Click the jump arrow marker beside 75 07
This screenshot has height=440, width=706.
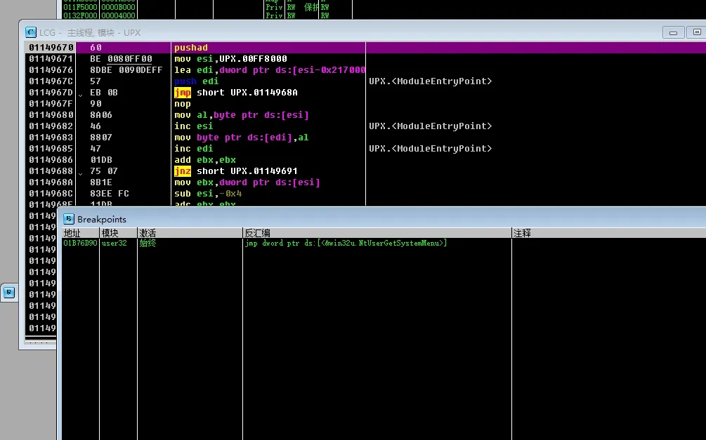point(81,173)
